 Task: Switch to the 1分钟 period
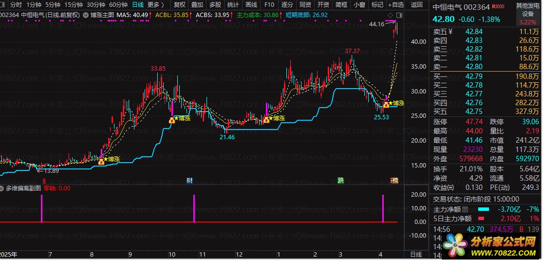point(34,5)
